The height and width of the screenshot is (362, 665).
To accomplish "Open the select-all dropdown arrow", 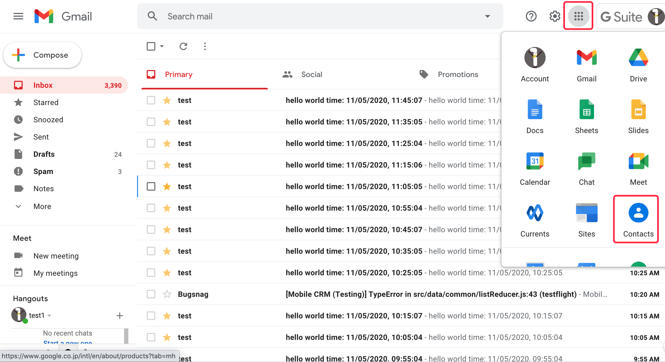I will (162, 46).
